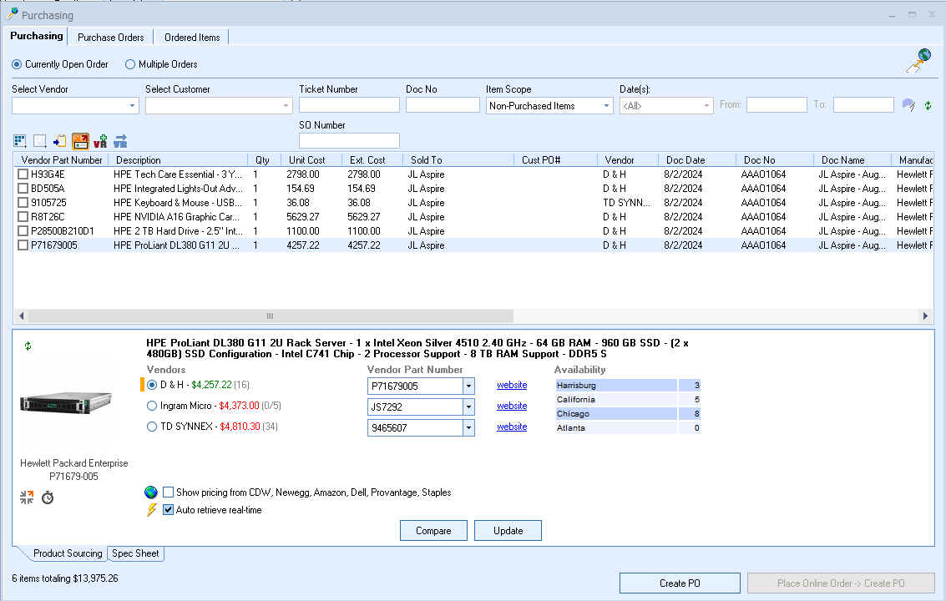Click the clipboard paste icon in the toolbar

pos(60,141)
